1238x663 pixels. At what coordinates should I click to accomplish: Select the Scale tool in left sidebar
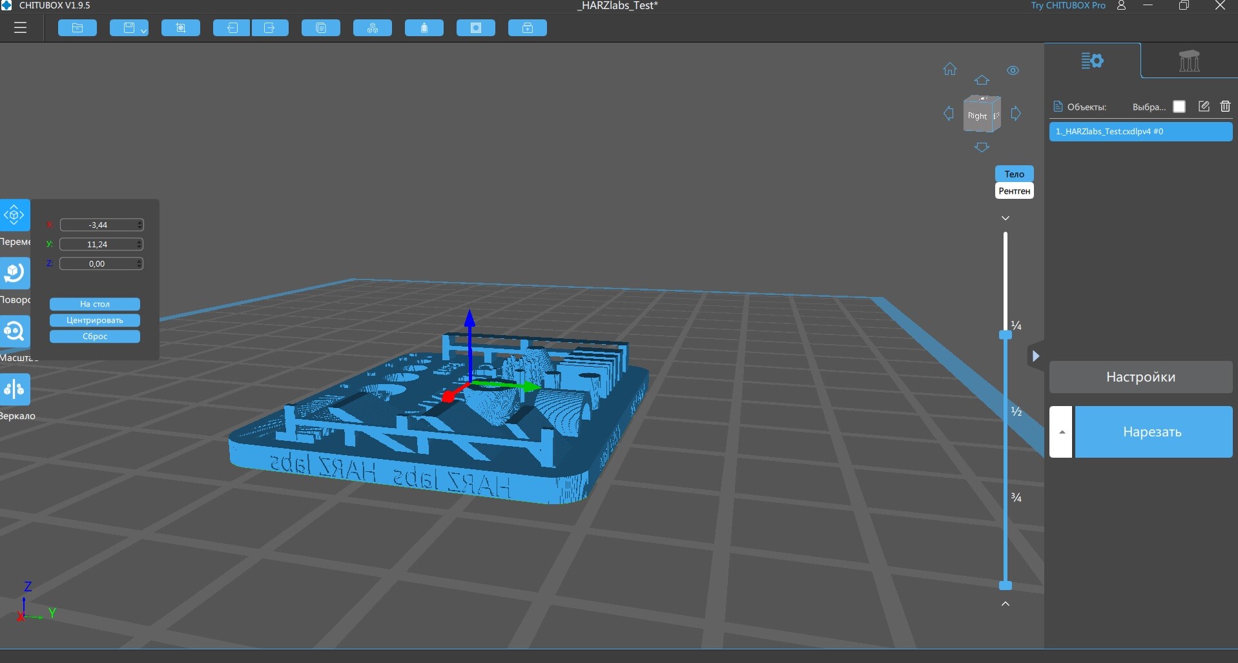(x=15, y=331)
